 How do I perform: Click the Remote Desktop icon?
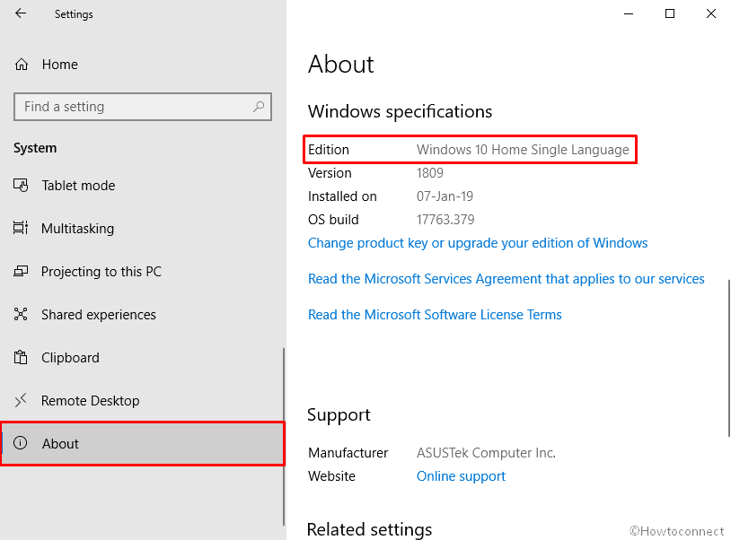(21, 400)
